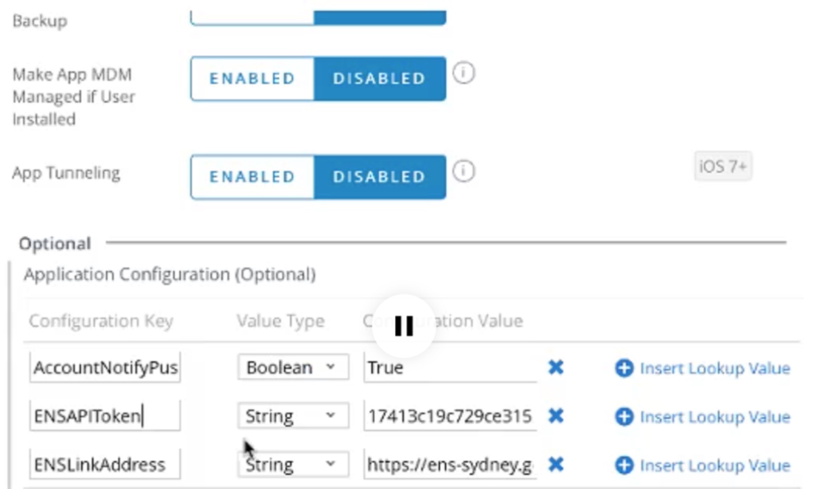Click plus icon in ENSAPIToken row
The image size is (816, 489).
click(x=624, y=417)
